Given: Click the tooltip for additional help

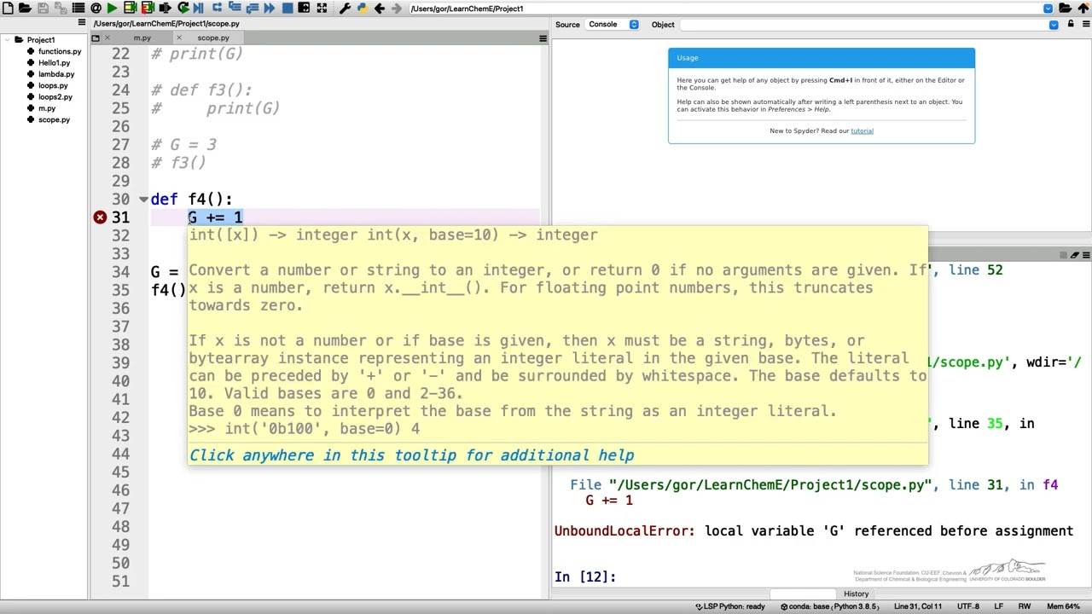Looking at the screenshot, I should [411, 455].
